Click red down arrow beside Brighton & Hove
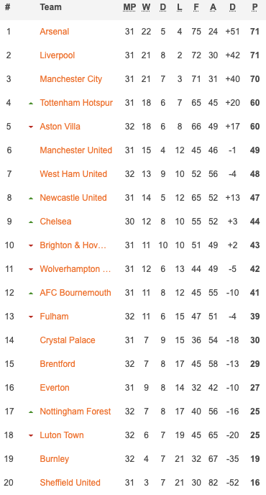The image size is (266, 495). click(31, 245)
